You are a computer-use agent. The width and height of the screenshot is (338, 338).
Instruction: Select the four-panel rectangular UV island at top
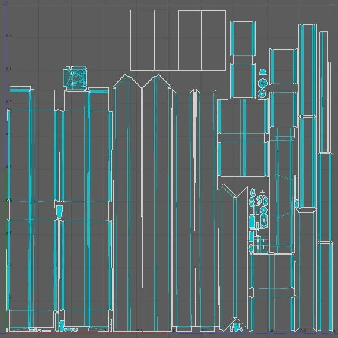coord(178,40)
